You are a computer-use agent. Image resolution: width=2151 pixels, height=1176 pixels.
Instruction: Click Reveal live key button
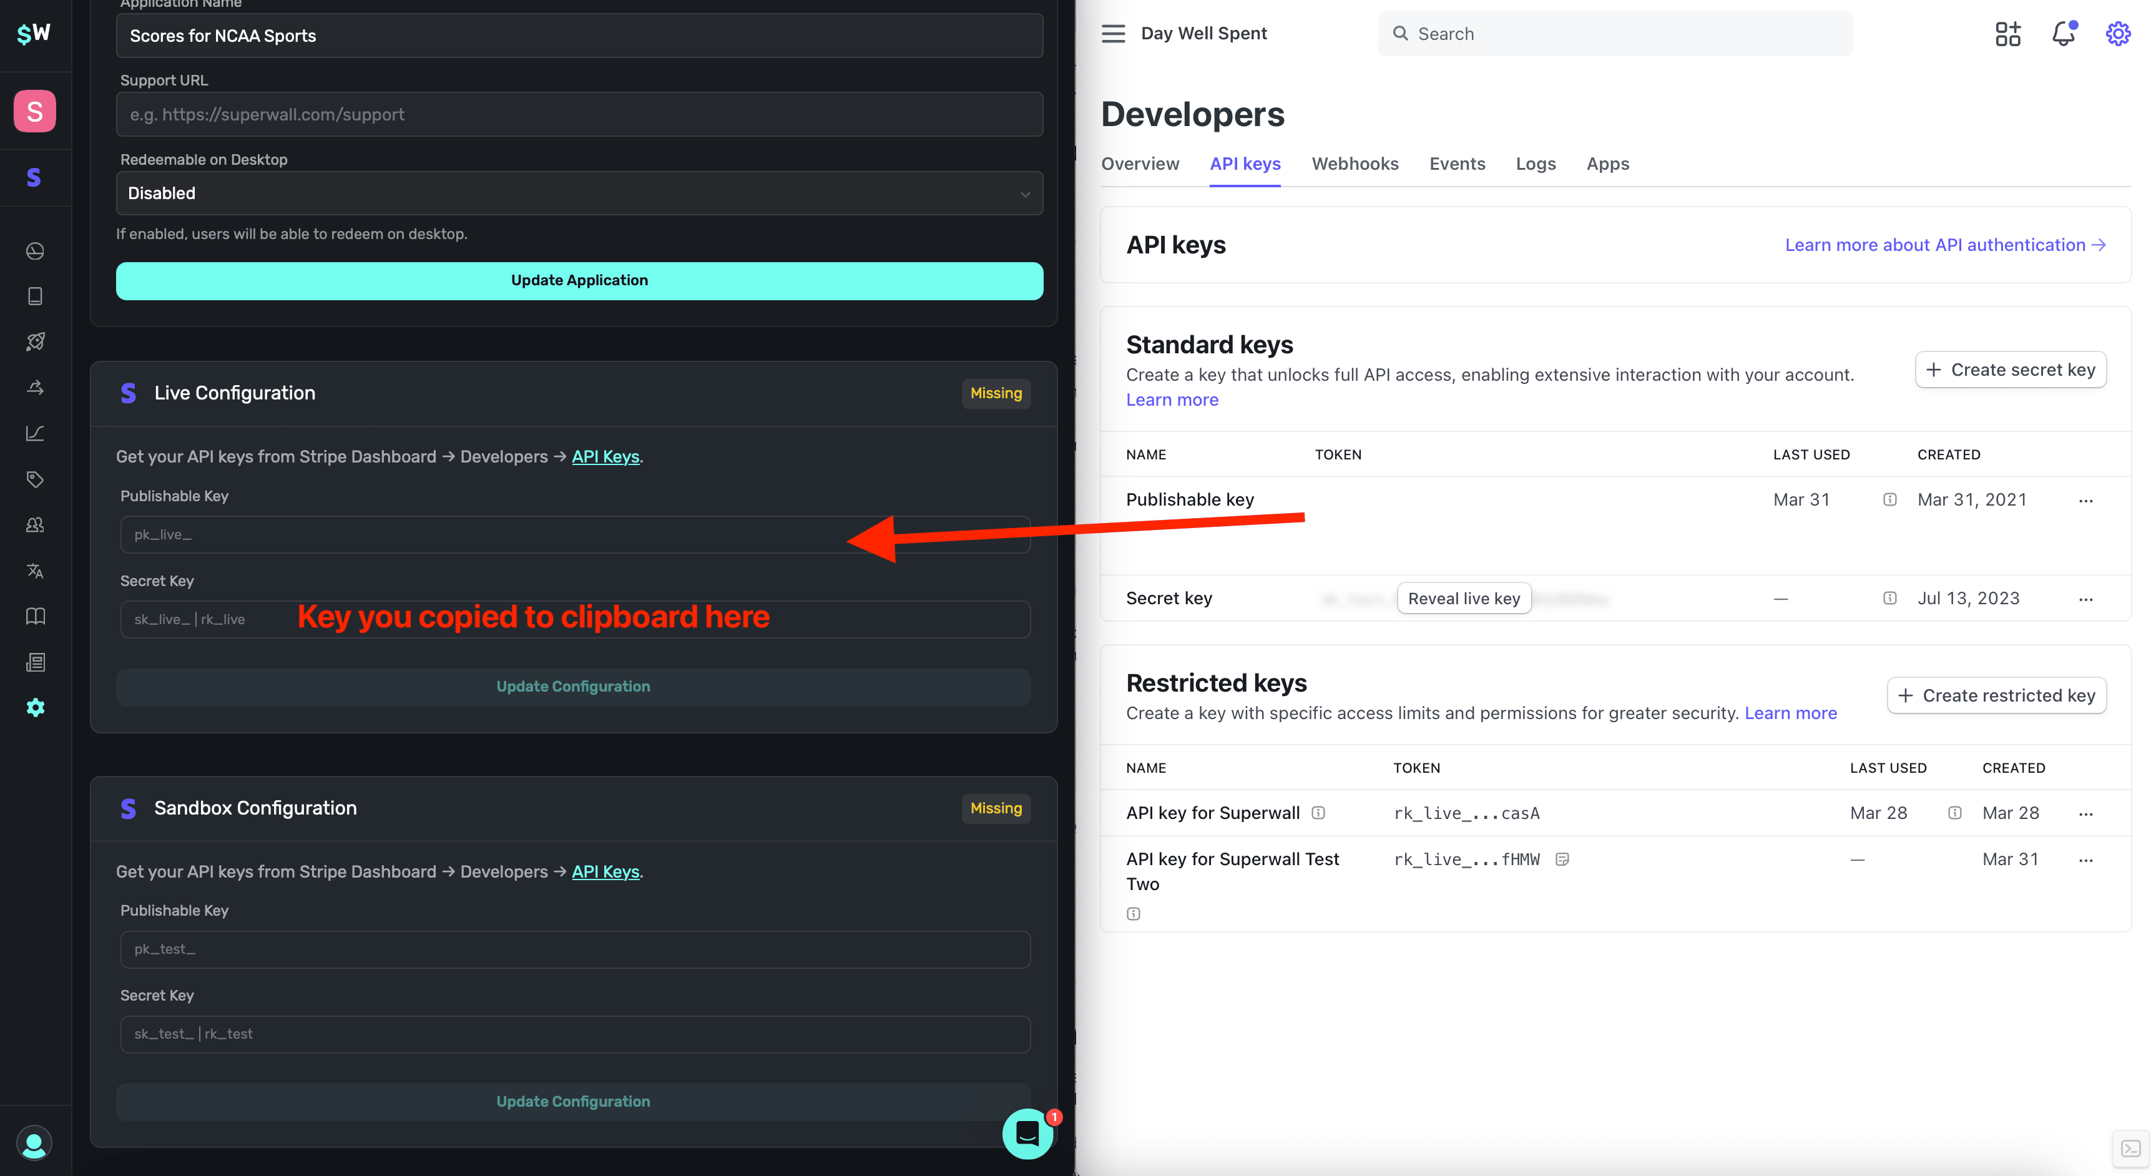(1463, 598)
